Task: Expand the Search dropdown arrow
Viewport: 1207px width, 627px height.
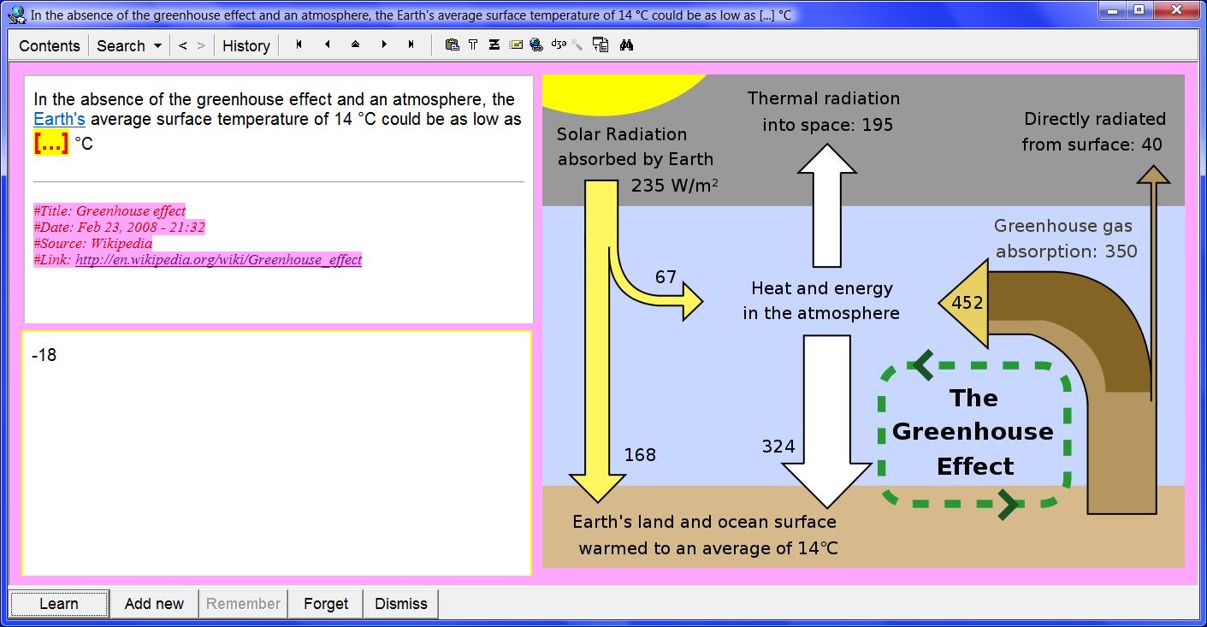Action: 157,46
